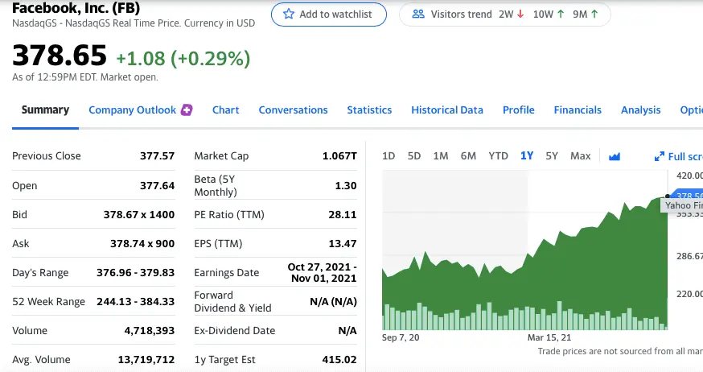The width and height of the screenshot is (703, 372).
Task: Click the 1y Target Est value 415.02
Action: coord(339,359)
